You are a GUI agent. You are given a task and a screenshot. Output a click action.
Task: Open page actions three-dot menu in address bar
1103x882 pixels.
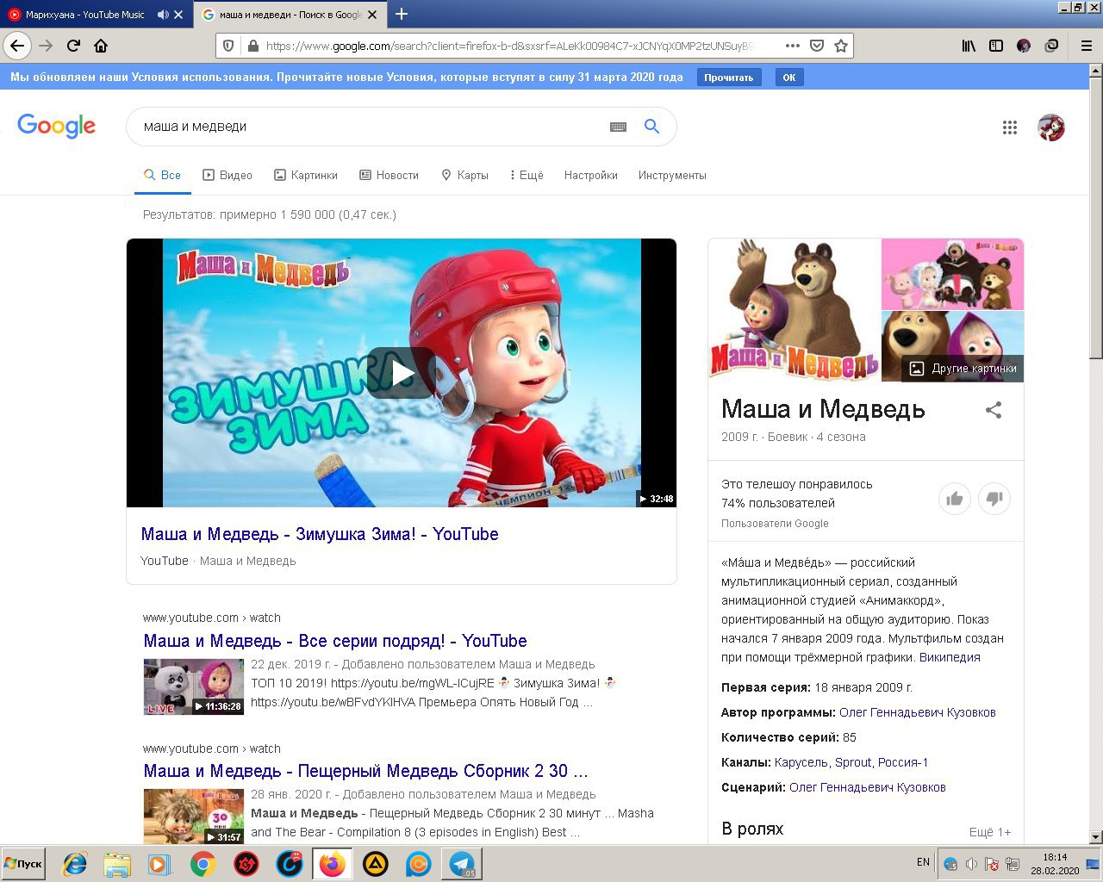click(x=793, y=47)
